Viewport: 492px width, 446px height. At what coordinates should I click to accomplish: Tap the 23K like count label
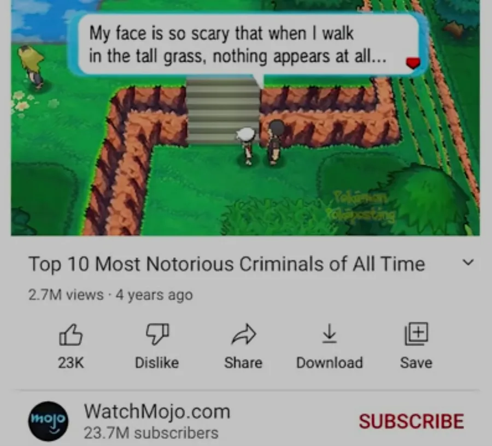tap(71, 362)
